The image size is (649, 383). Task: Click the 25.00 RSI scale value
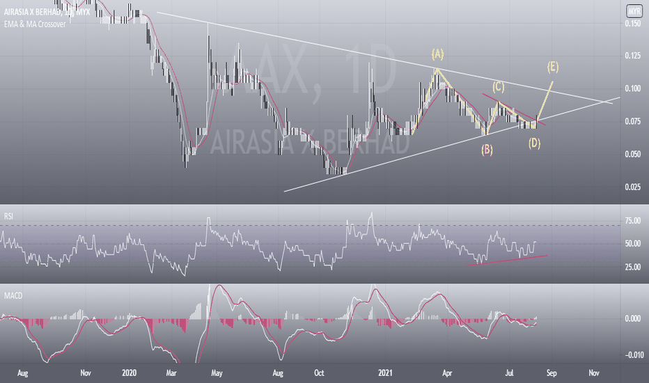click(633, 267)
